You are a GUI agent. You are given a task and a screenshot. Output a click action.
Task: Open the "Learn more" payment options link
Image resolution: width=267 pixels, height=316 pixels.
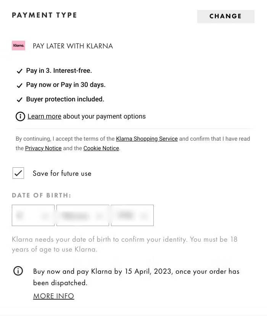coord(44,116)
